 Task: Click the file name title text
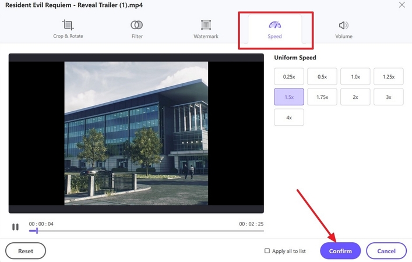click(74, 5)
